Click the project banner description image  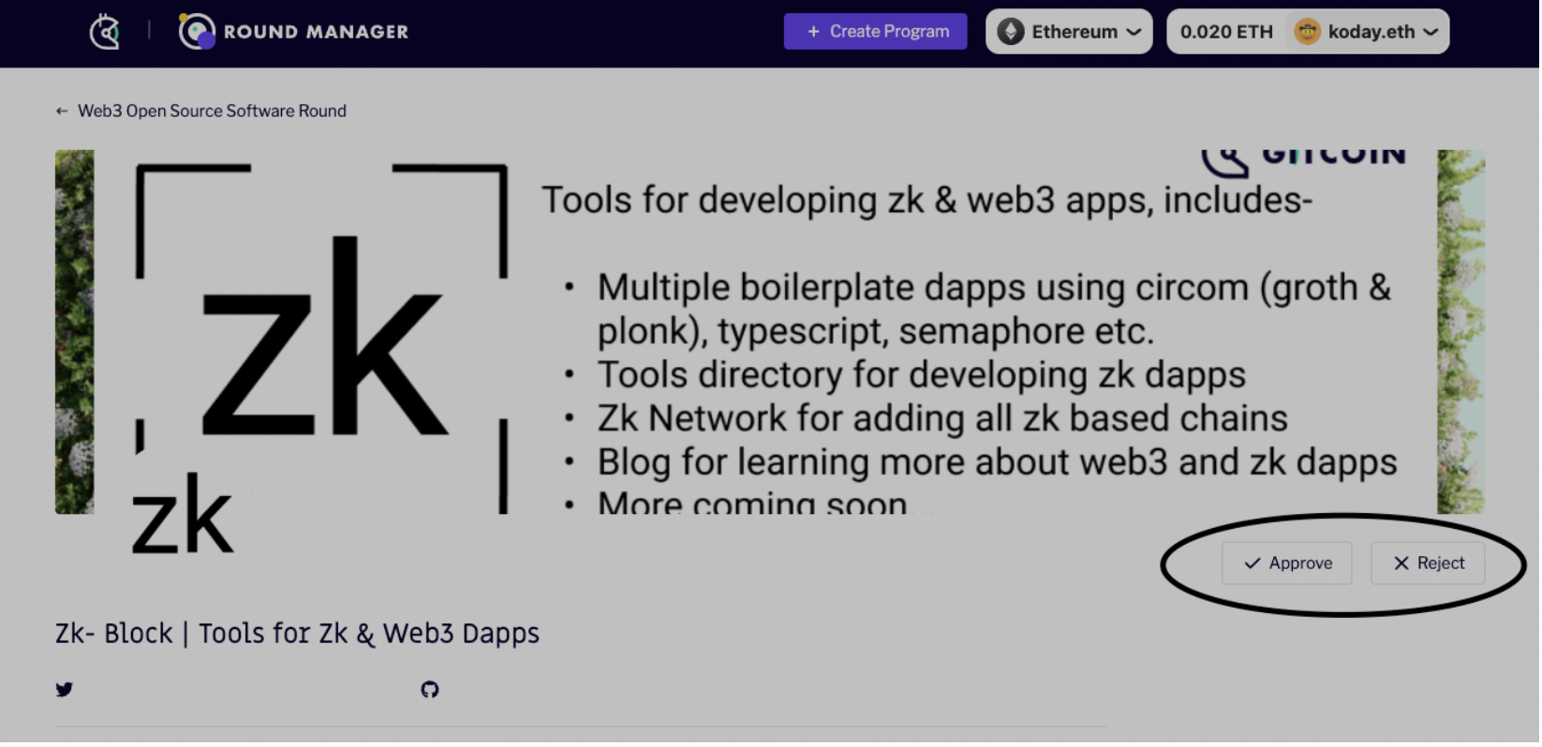pos(768,332)
